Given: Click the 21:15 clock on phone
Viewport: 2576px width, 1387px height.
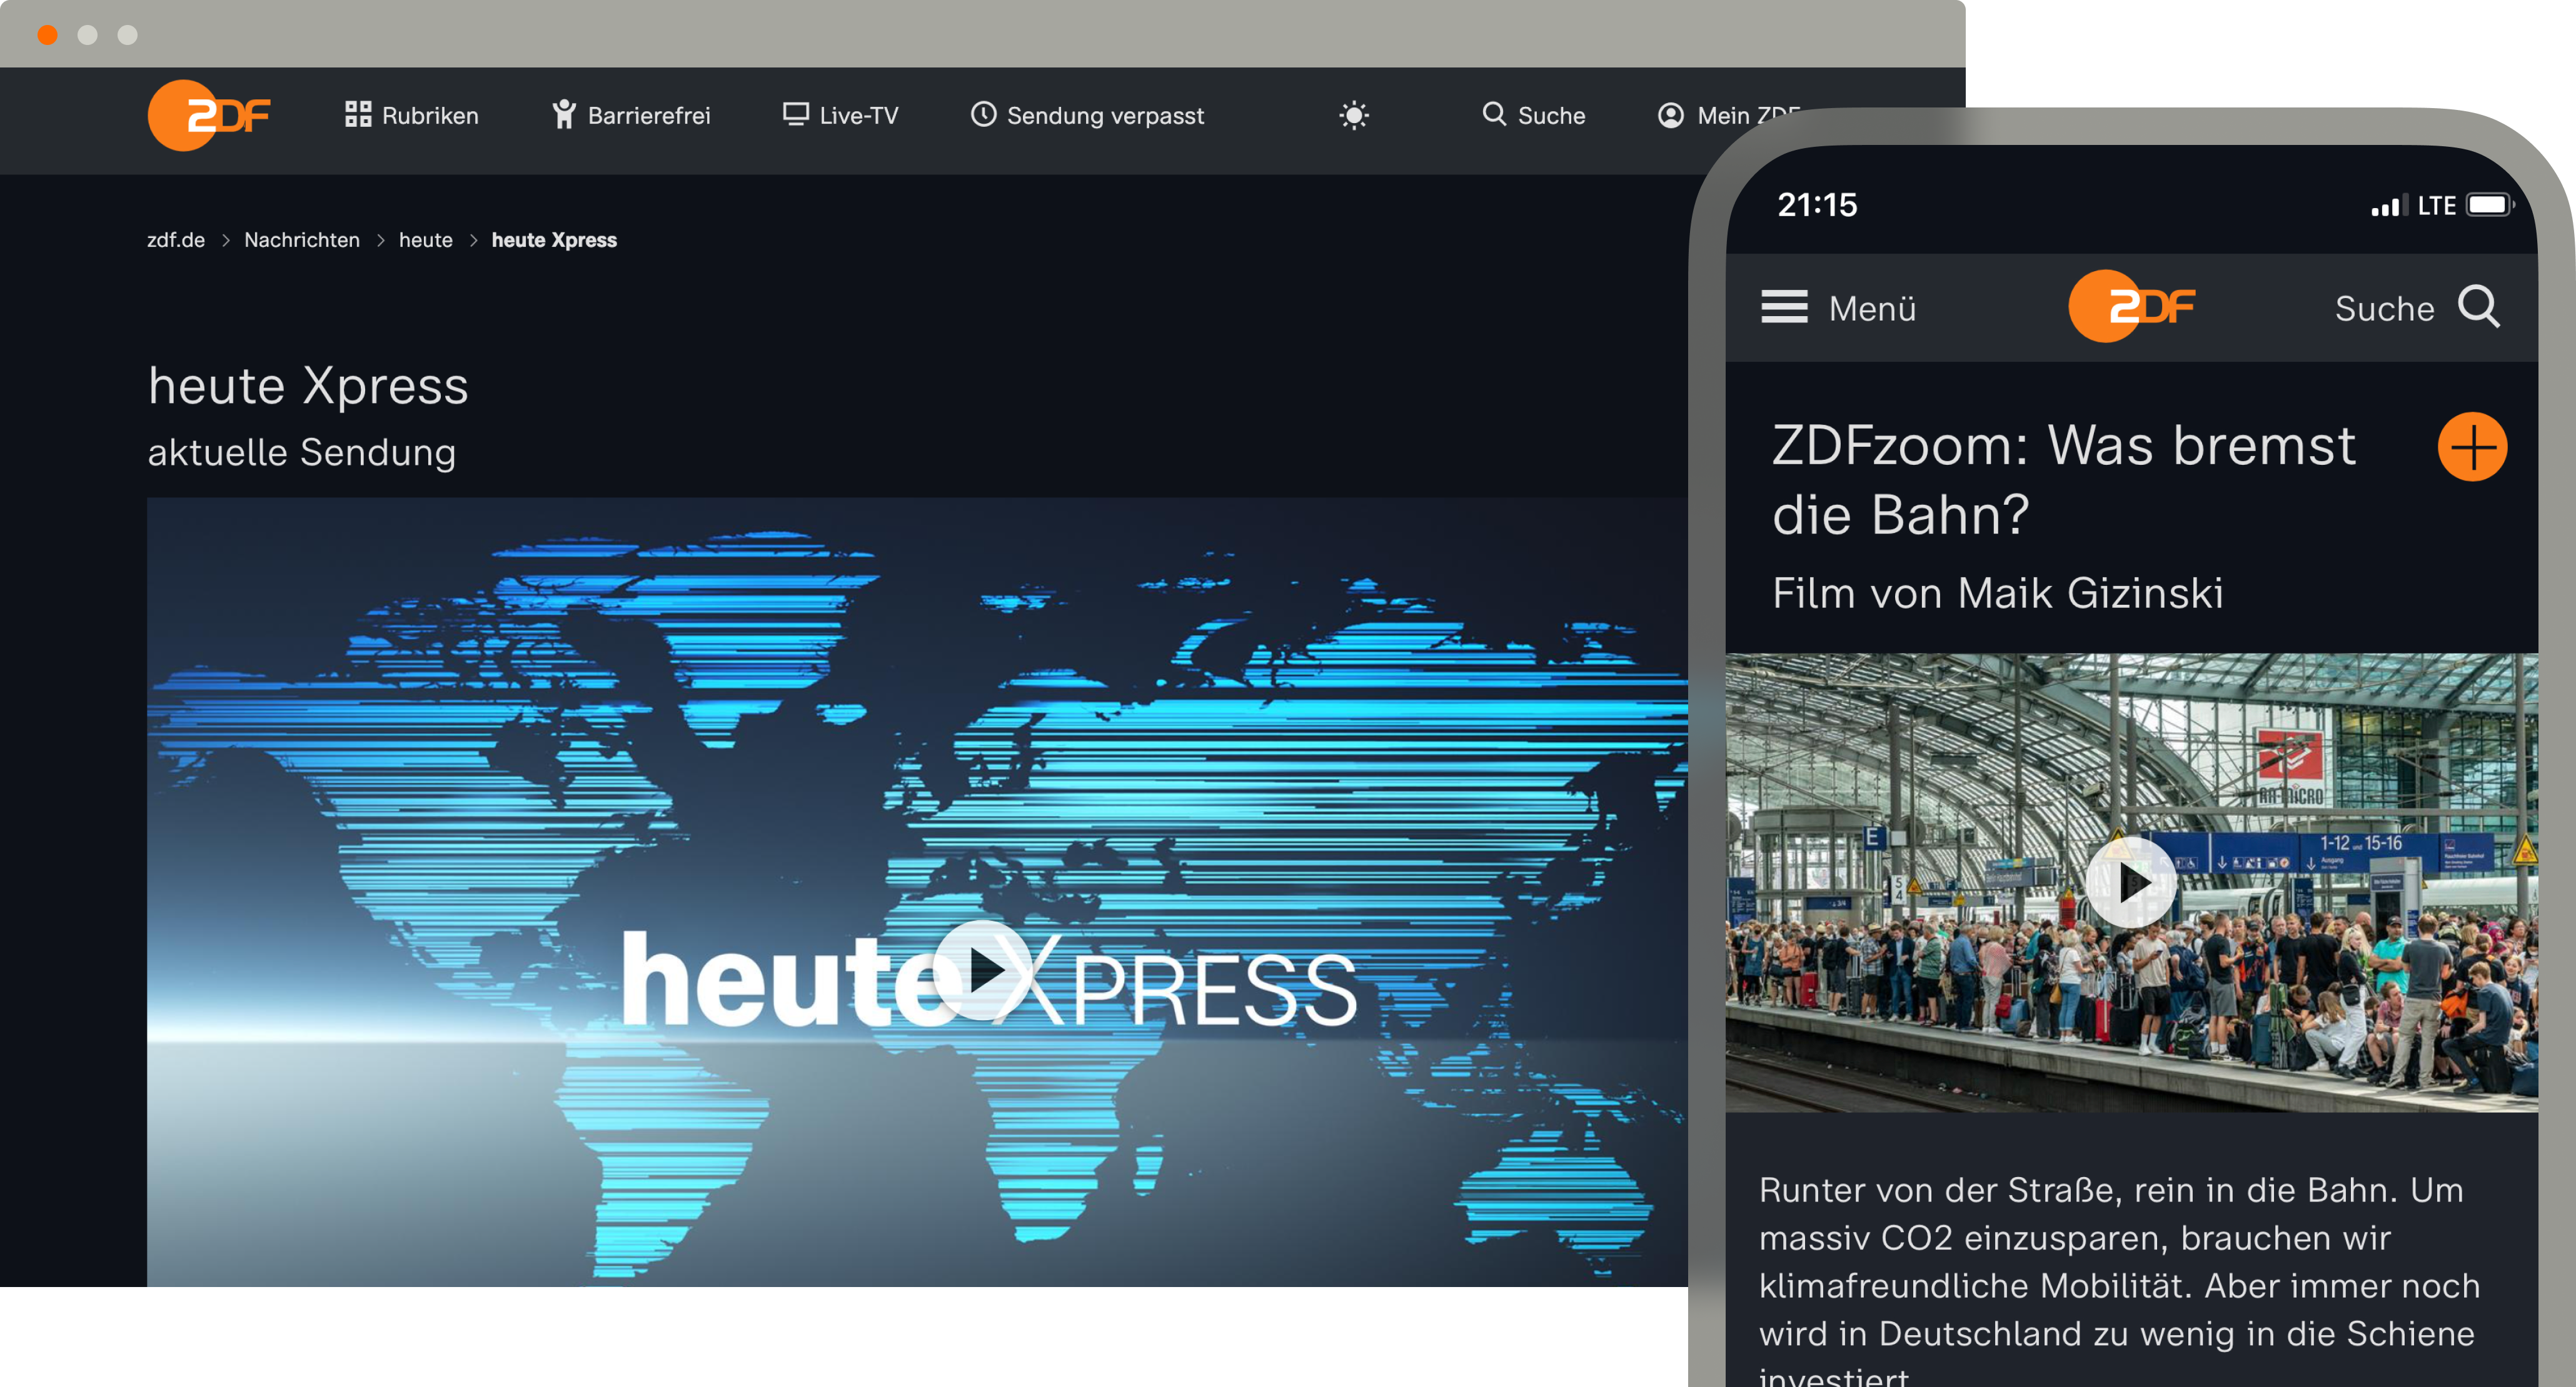Looking at the screenshot, I should (1817, 205).
